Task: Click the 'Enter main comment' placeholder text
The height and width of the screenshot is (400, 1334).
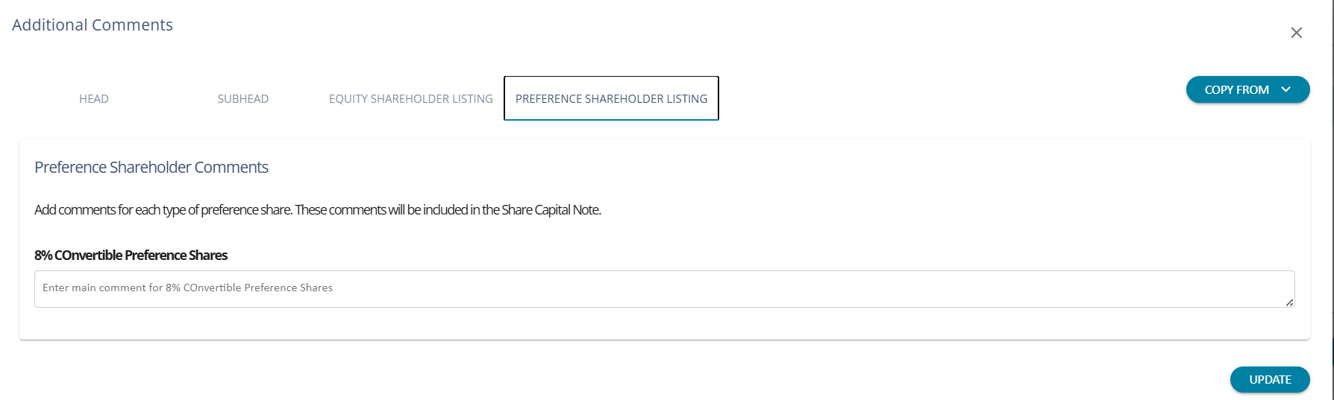Action: pyautogui.click(x=187, y=288)
